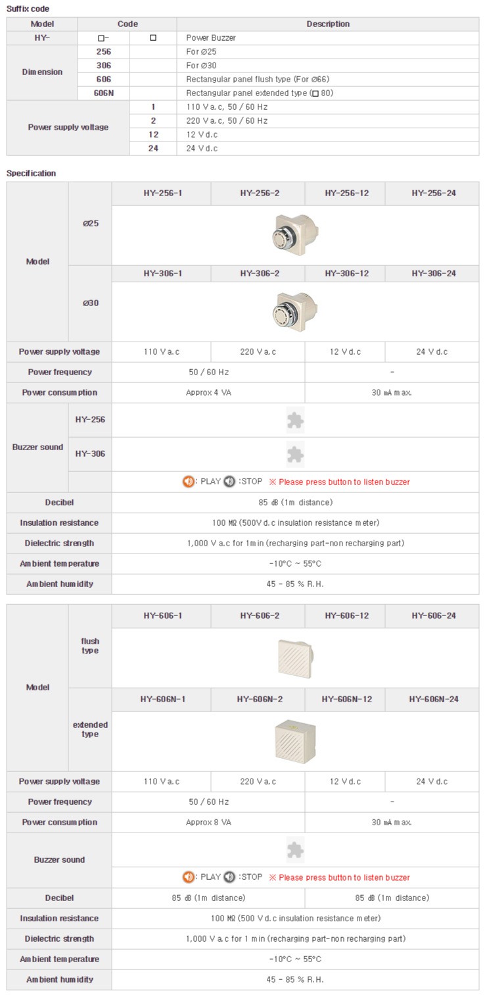This screenshot has width=487, height=1001.
Task: Click the 'Suffix code' section heading
Action: click(x=28, y=9)
